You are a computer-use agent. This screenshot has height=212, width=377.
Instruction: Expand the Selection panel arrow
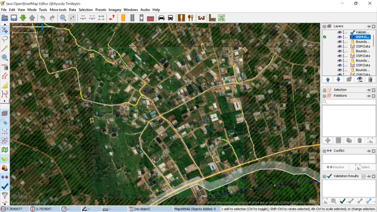coord(324,90)
